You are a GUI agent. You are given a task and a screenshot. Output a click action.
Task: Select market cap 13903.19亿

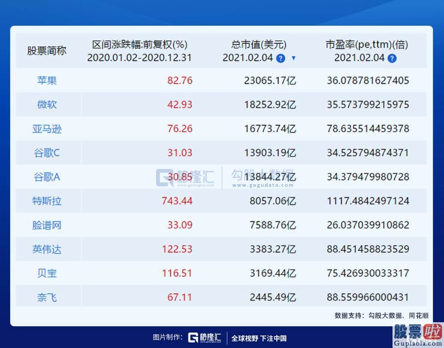(x=270, y=153)
